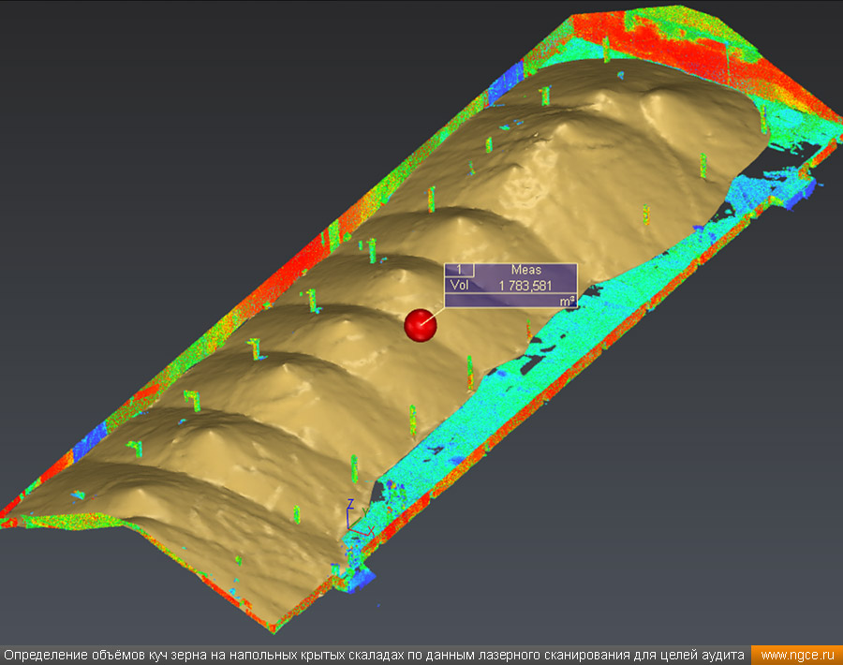Select the tan grain pile mesh surface
Viewport: 843px width, 665px height.
(281, 393)
